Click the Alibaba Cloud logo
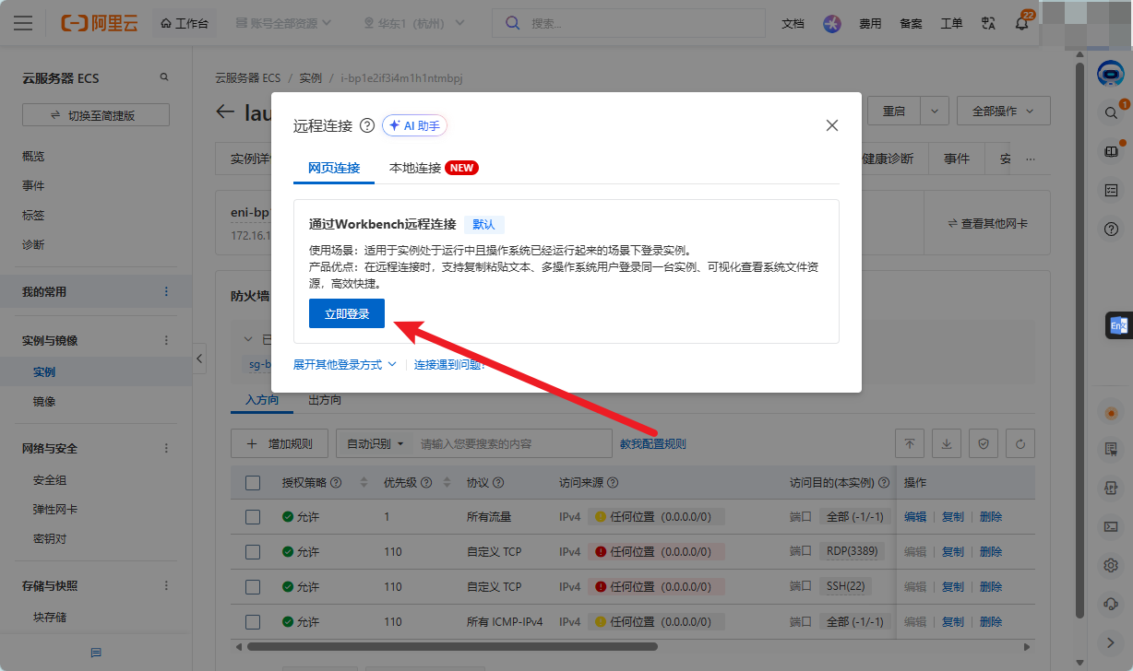 tap(100, 23)
